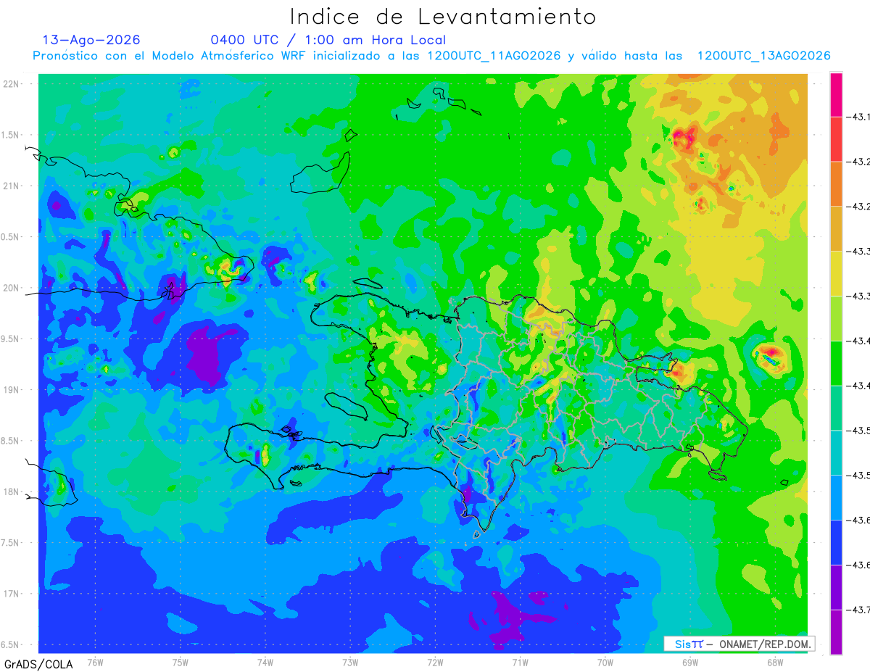This screenshot has height=672, width=870.
Task: Choose the light blue swatch in the colorbar
Action: pos(836,497)
